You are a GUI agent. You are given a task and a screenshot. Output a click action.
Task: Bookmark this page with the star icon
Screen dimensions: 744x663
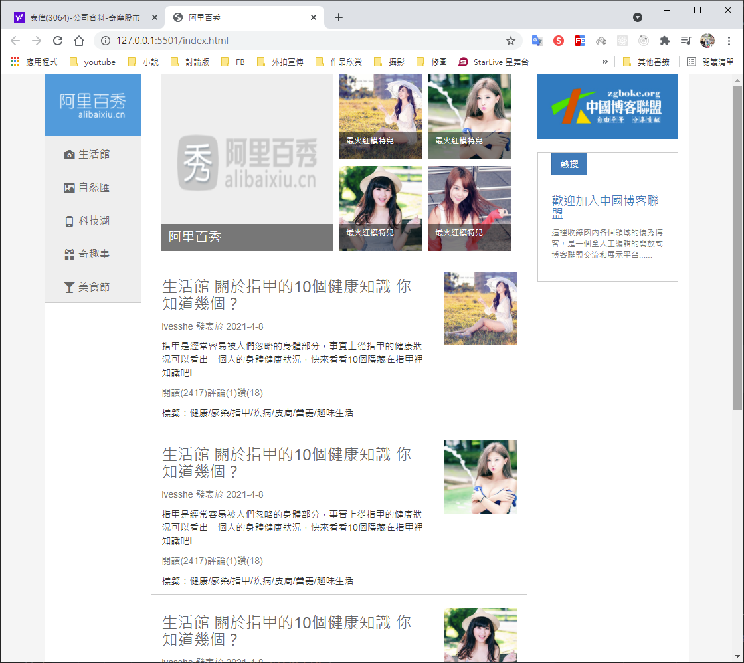[x=511, y=41]
